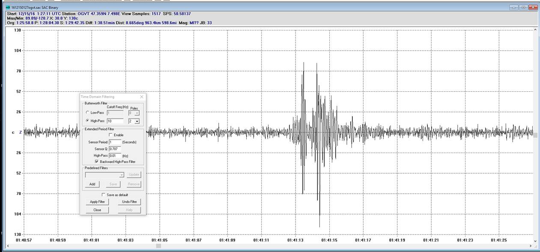This screenshot has height=252, width=540.
Task: Select the Low-Pass radio button
Action: click(88, 112)
